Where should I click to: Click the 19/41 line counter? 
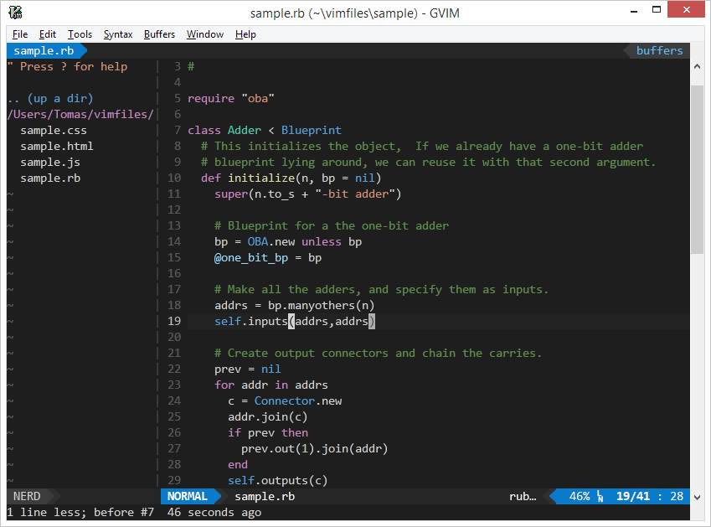(x=633, y=497)
